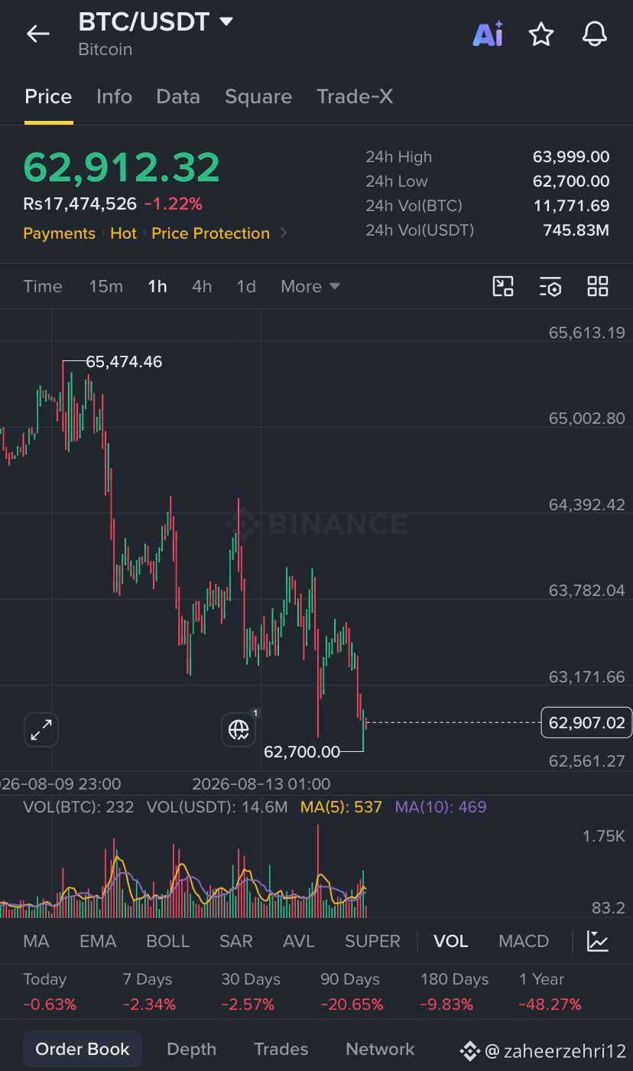Go back with the arrow icon

37,34
